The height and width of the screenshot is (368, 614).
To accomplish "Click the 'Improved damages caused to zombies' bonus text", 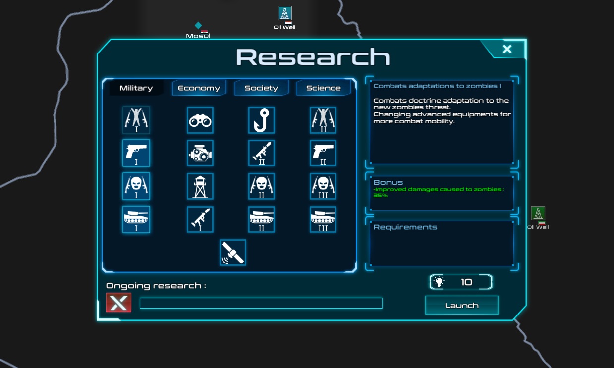I will [438, 192].
